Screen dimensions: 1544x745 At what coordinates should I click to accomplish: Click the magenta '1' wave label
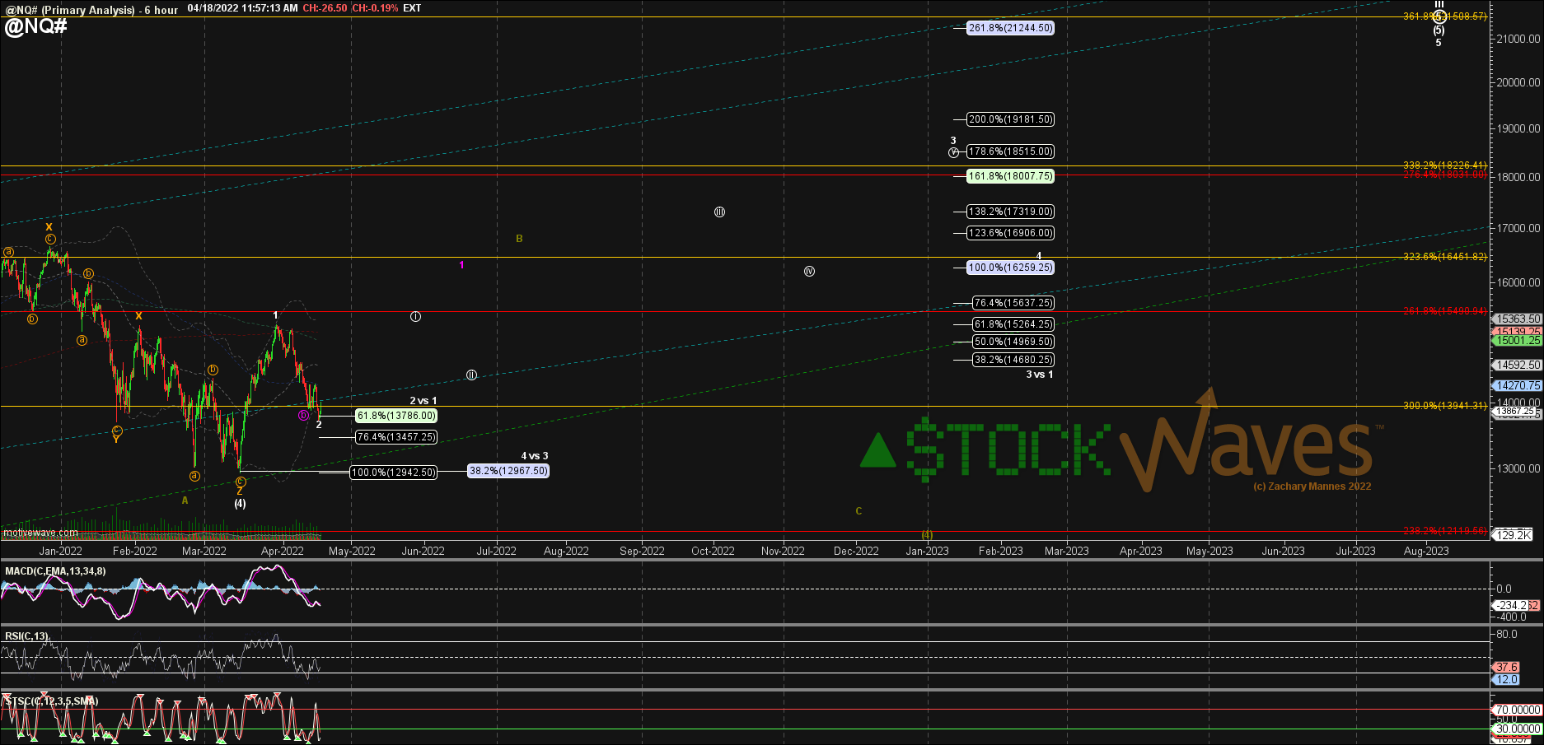click(x=461, y=265)
